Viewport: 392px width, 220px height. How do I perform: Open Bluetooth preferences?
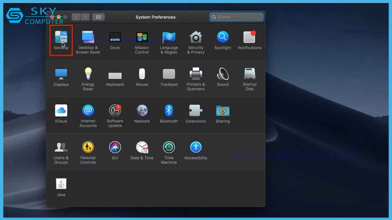pyautogui.click(x=169, y=114)
